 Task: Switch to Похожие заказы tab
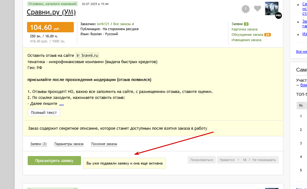coord(104,144)
